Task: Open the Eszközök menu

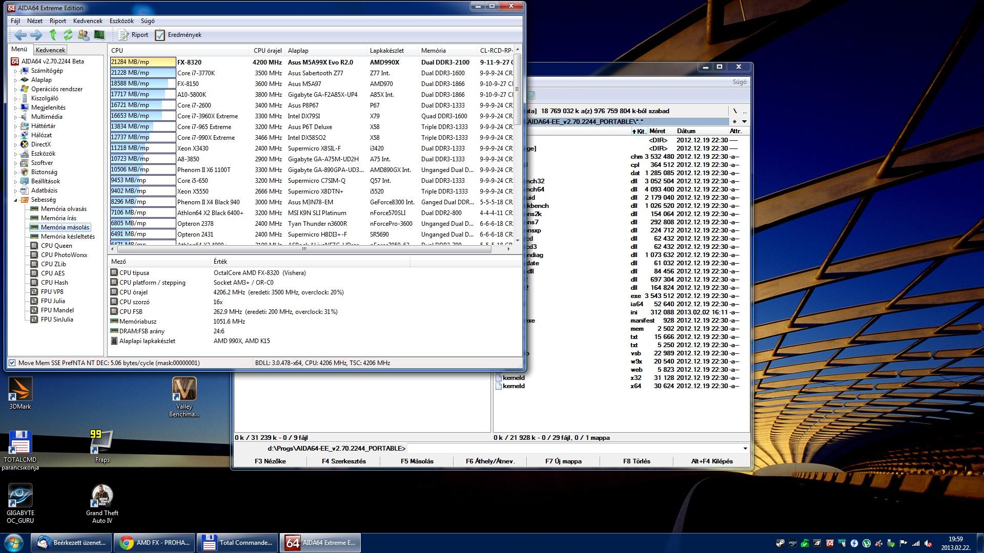Action: (121, 21)
